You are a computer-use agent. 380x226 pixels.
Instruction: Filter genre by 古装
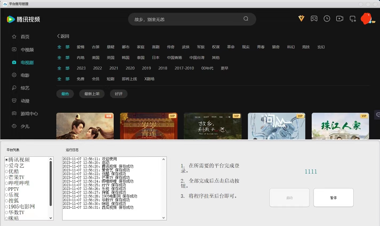pos(96,47)
